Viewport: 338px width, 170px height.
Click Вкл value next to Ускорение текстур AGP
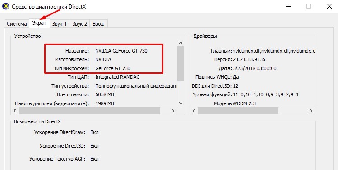(x=94, y=159)
